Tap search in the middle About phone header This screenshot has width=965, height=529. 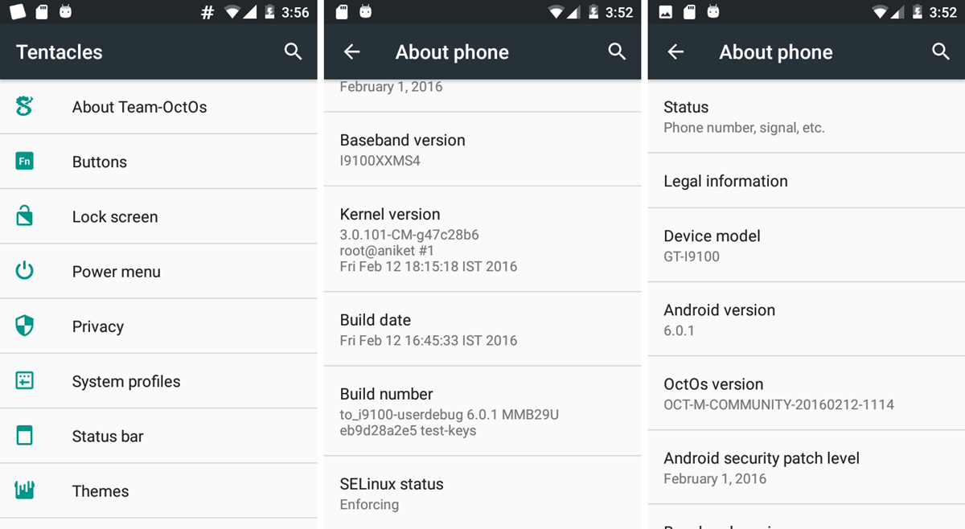tap(617, 51)
